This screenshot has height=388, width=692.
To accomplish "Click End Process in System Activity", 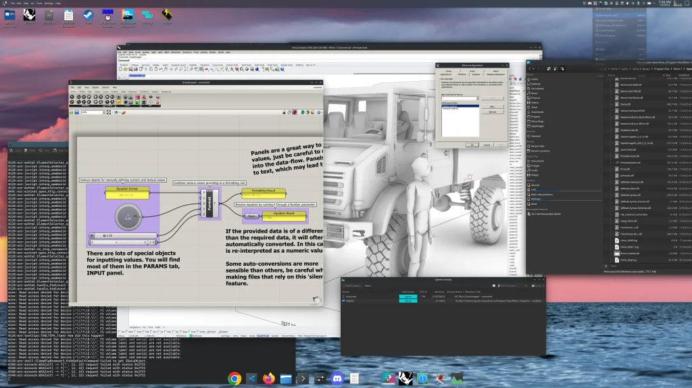I will coord(353,286).
